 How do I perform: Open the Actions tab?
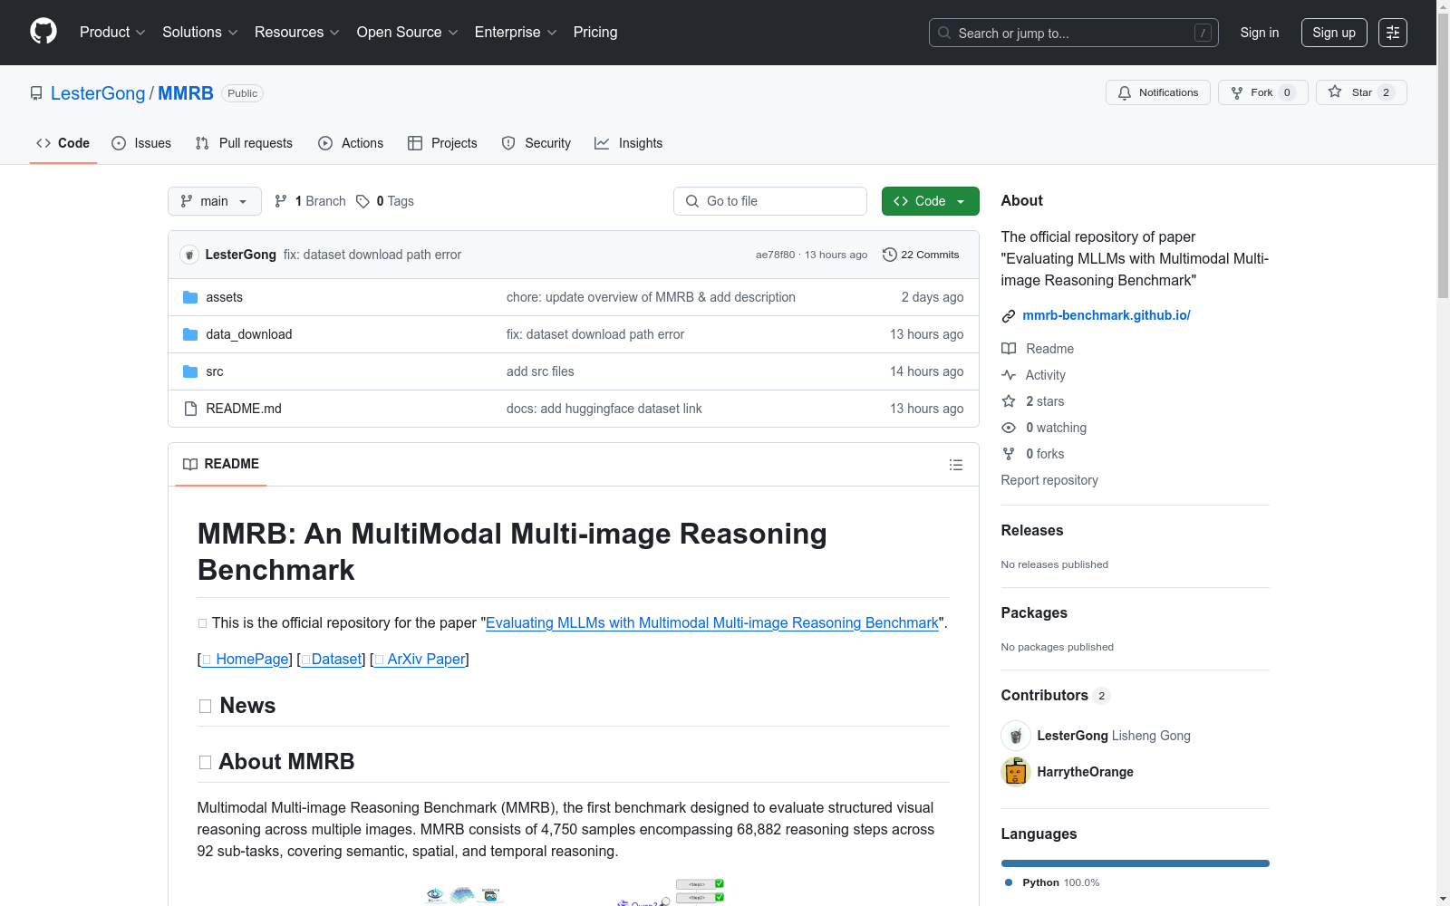coord(351,143)
